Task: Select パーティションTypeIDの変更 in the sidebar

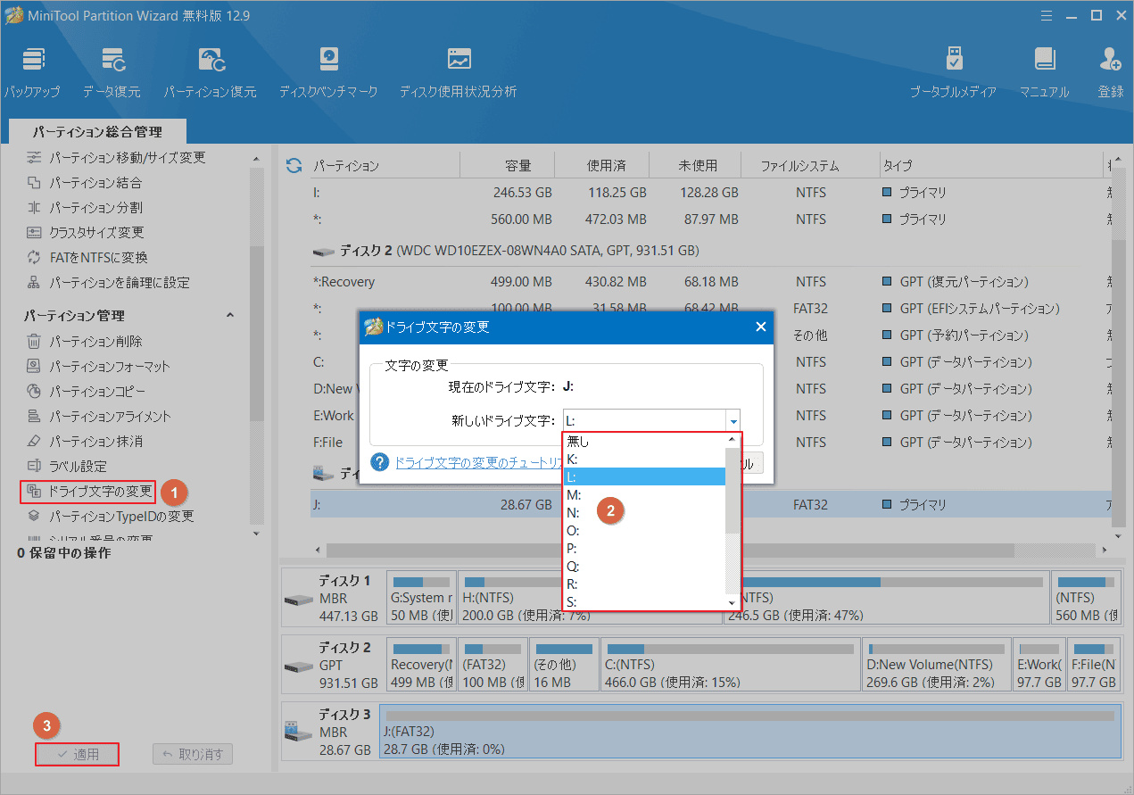Action: pyautogui.click(x=110, y=517)
